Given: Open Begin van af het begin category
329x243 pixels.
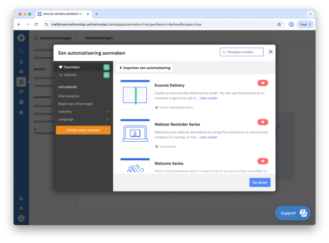Looking at the screenshot, I should pos(75,104).
